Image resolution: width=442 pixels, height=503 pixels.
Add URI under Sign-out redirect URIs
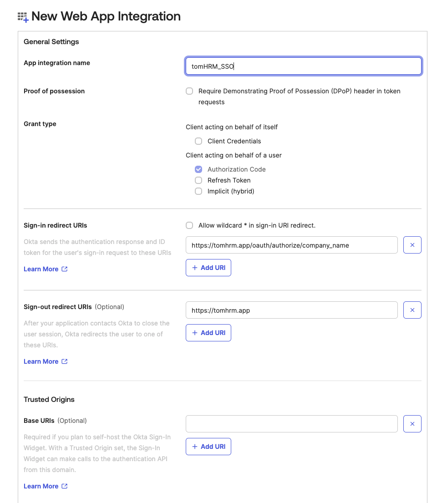coord(208,333)
